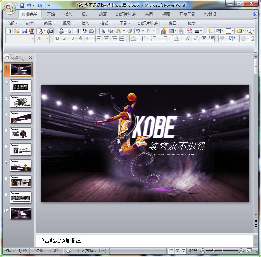This screenshot has height=257, width=261.
Task: Center align text
Action: click(x=107, y=39)
